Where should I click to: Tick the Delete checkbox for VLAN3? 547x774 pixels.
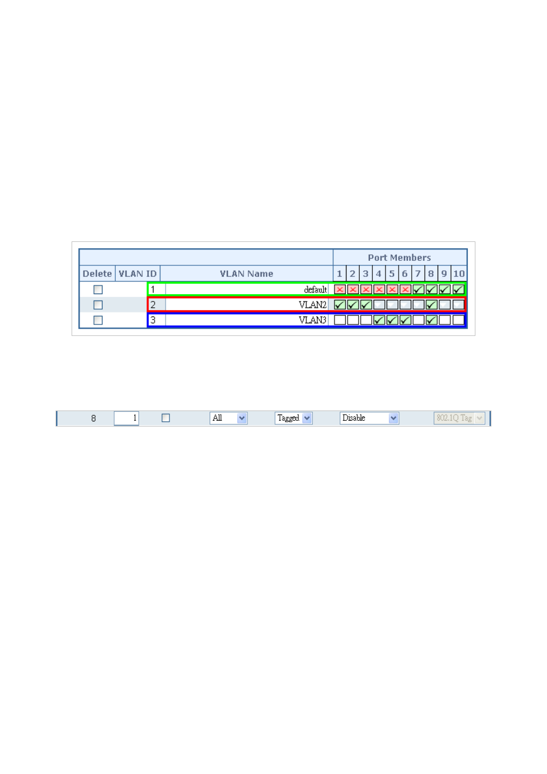[x=98, y=320]
